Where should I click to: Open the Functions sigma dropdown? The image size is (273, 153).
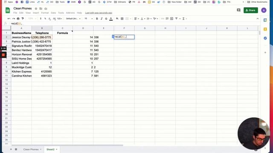184,19
